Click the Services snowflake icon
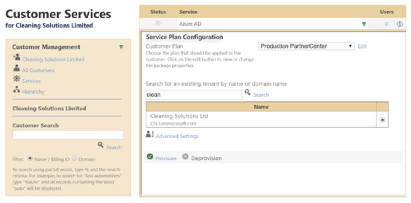Image resolution: width=411 pixels, height=203 pixels. click(17, 79)
